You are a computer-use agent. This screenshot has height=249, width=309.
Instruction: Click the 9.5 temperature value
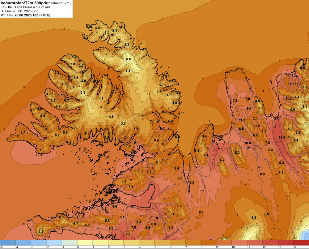303,68
